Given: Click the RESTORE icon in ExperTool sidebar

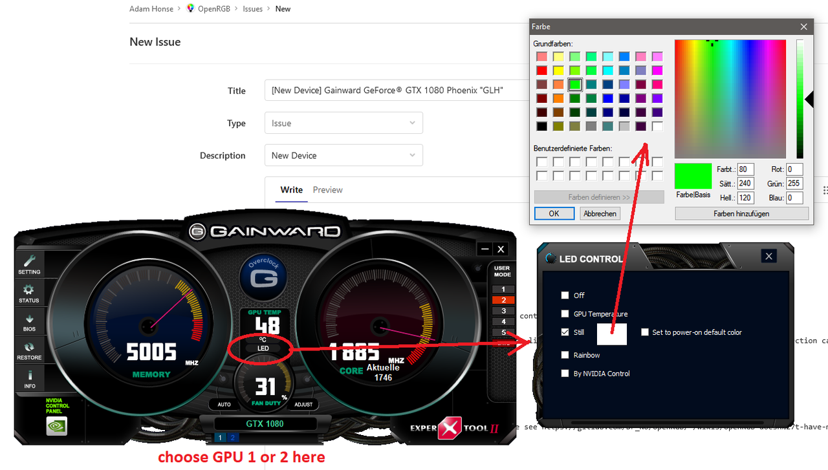Looking at the screenshot, I should click(x=29, y=350).
